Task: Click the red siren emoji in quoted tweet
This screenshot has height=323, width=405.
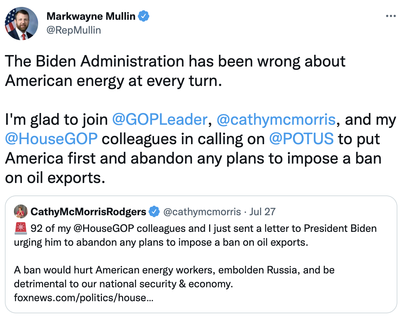Action: tap(20, 229)
